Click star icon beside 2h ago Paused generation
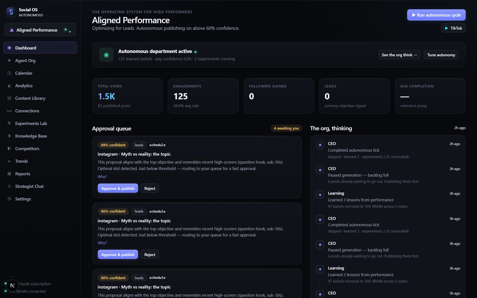 coord(320,170)
